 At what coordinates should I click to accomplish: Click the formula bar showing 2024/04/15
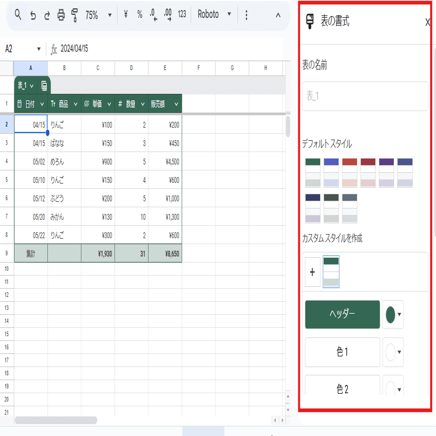[x=167, y=49]
